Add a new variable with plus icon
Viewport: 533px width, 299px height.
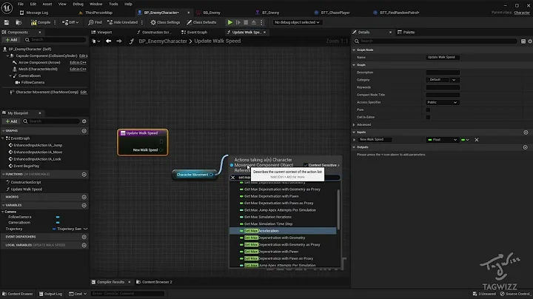coord(84,206)
